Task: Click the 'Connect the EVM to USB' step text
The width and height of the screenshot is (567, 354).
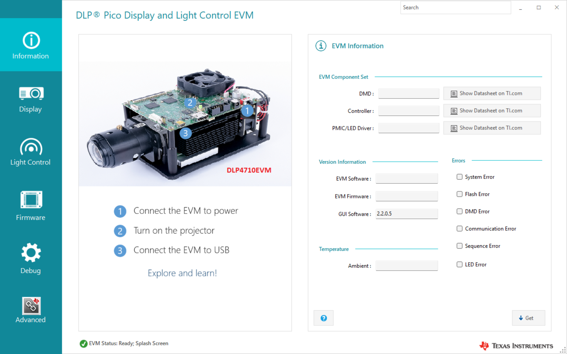Action: (181, 250)
